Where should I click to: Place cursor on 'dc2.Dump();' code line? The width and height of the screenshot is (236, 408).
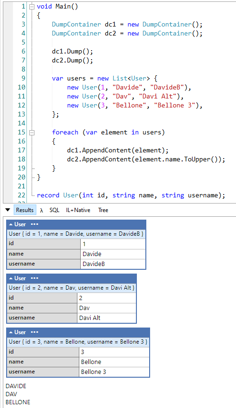point(72,61)
